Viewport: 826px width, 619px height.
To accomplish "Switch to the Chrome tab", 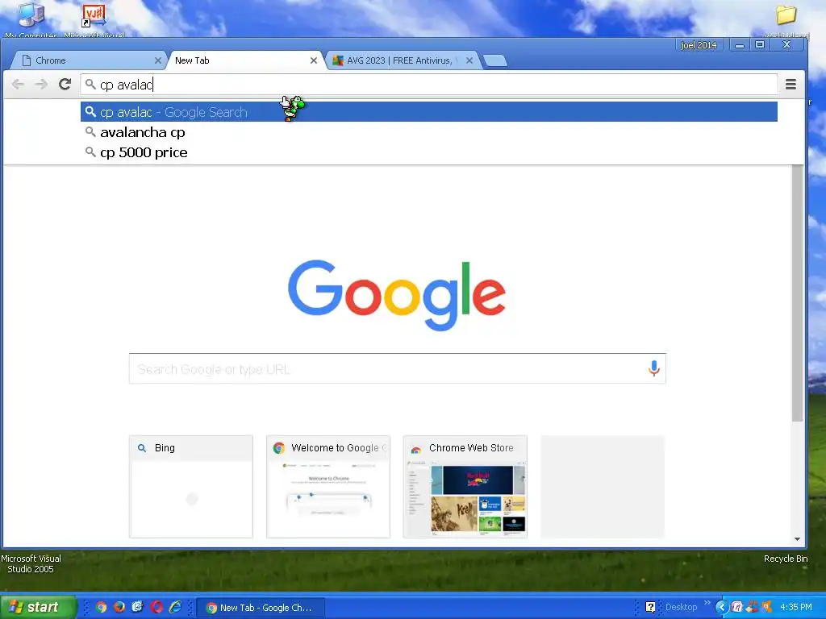I will coord(87,60).
